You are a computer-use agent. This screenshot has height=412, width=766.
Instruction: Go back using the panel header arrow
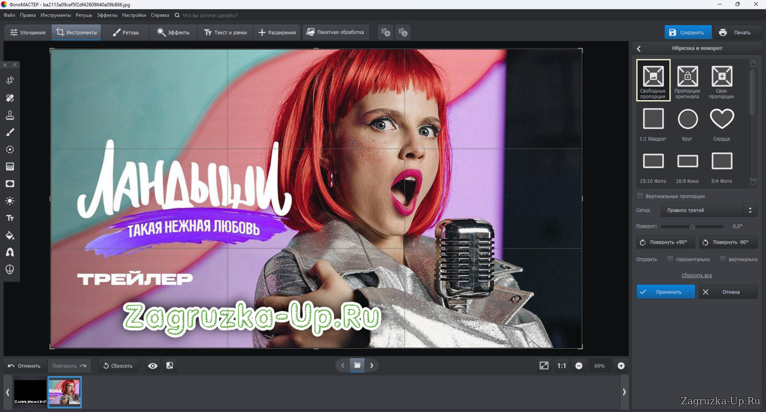click(639, 49)
